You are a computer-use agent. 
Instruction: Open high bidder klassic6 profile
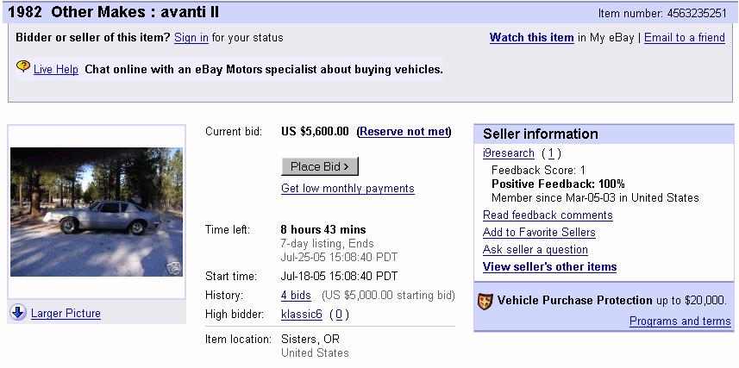click(x=302, y=315)
